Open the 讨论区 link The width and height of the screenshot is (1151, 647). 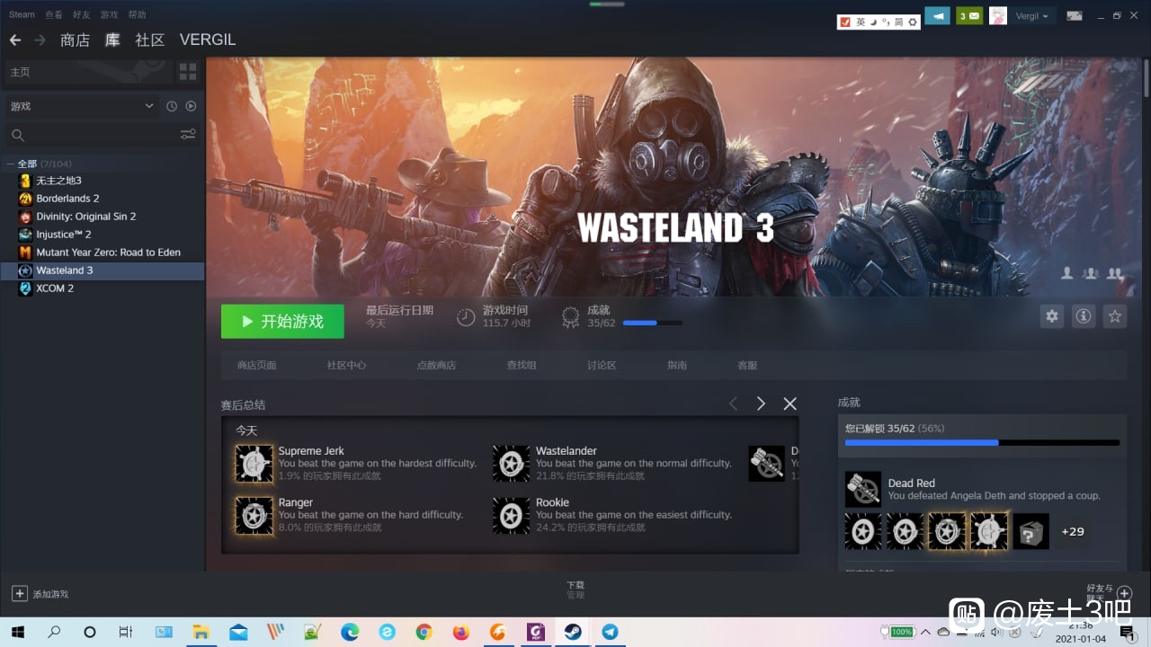[x=602, y=365]
